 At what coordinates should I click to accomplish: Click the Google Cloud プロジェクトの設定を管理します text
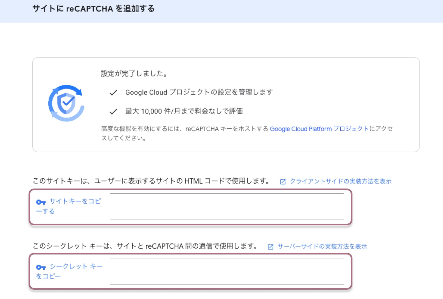(x=199, y=92)
